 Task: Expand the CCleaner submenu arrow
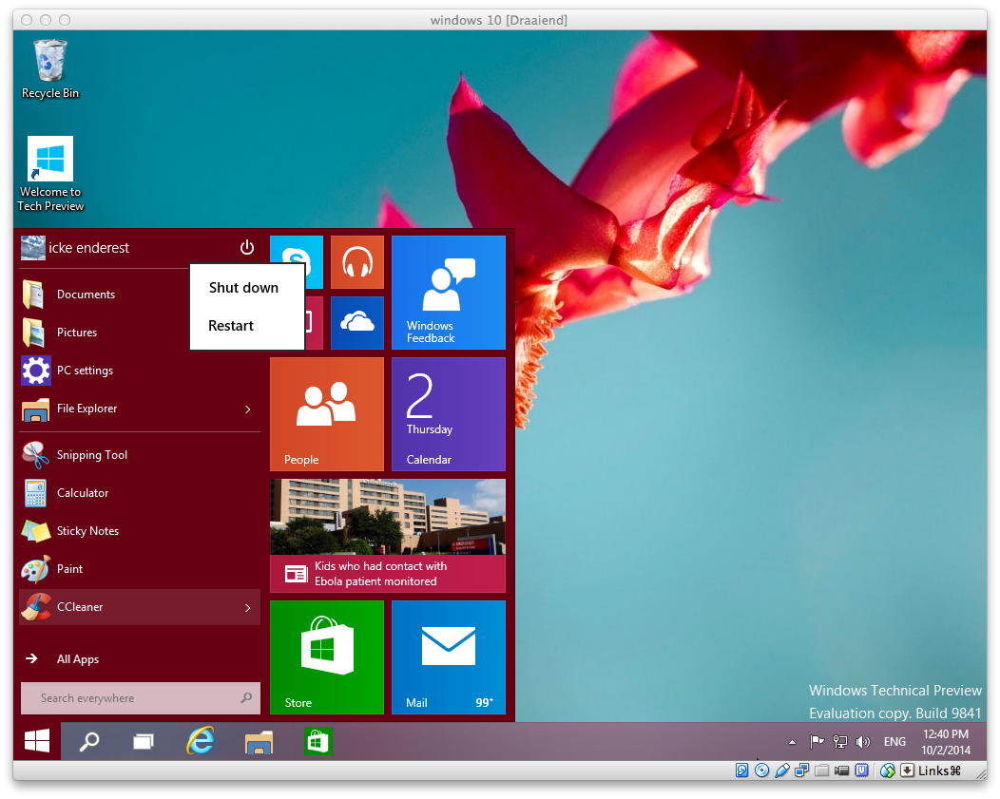pyautogui.click(x=248, y=608)
